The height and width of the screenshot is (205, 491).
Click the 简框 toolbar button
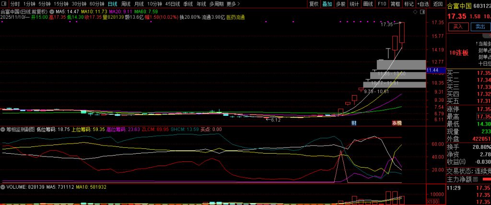395,4
